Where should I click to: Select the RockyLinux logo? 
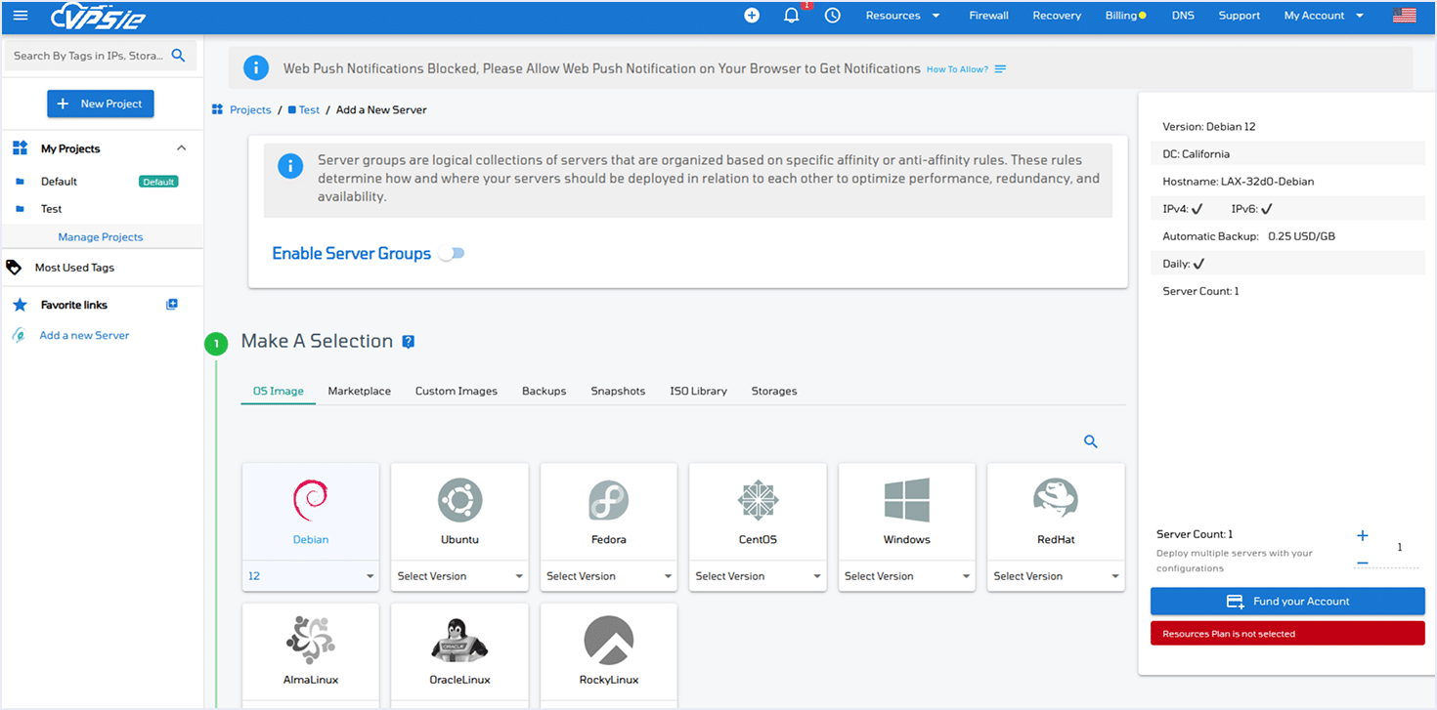click(x=608, y=641)
